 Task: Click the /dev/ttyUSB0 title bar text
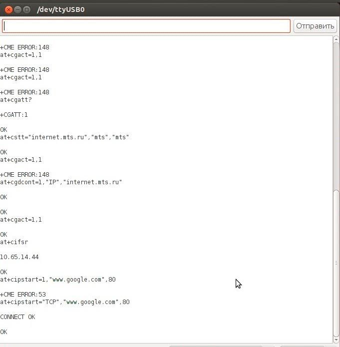pyautogui.click(x=60, y=9)
